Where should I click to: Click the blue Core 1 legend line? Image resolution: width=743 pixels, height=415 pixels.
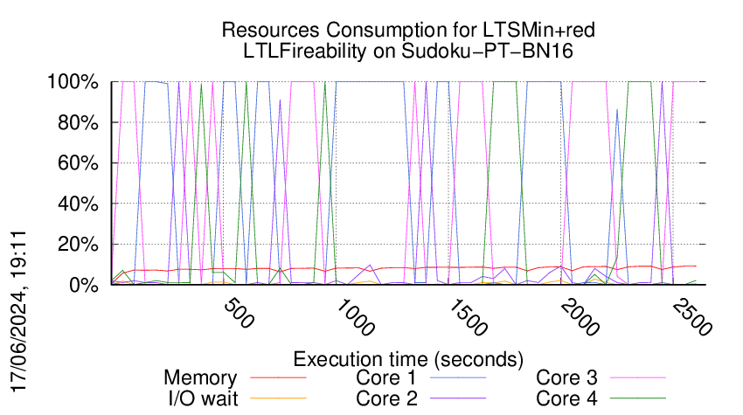[458, 377]
